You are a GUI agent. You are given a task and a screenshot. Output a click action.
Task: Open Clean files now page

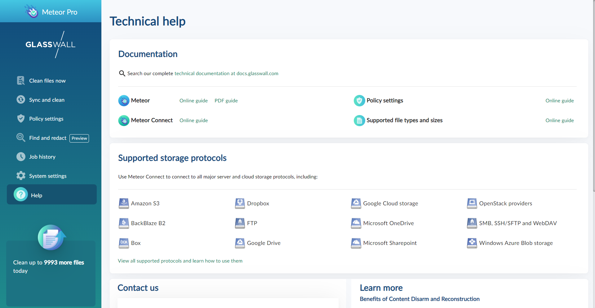pos(47,81)
